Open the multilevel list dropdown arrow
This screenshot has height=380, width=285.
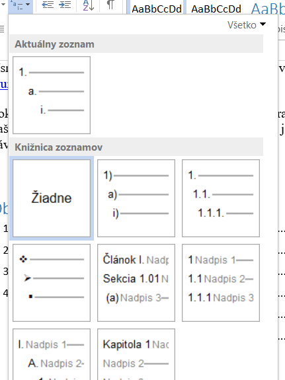[x=28, y=5]
